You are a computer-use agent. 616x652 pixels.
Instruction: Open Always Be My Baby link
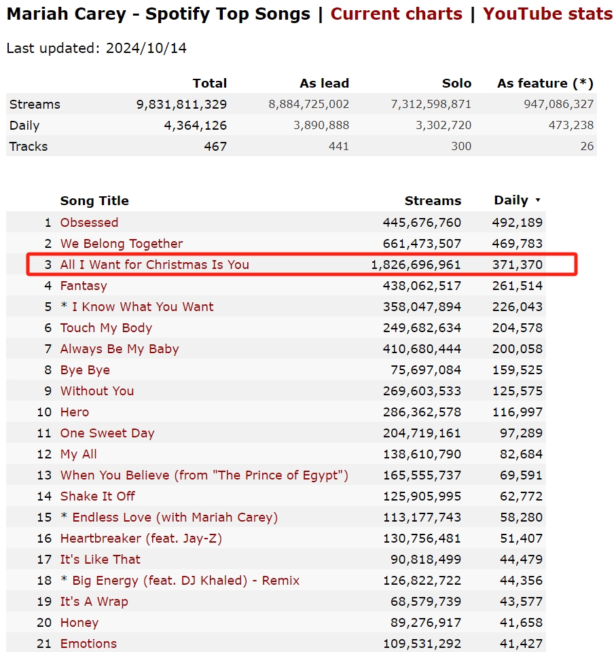pyautogui.click(x=120, y=349)
